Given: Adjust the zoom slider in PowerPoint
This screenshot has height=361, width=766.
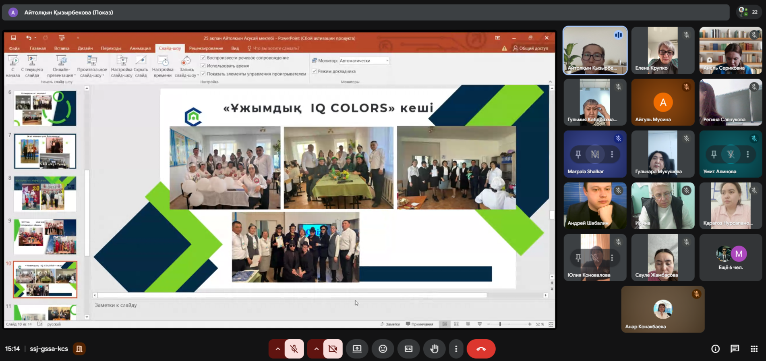Looking at the screenshot, I should [x=500, y=324].
